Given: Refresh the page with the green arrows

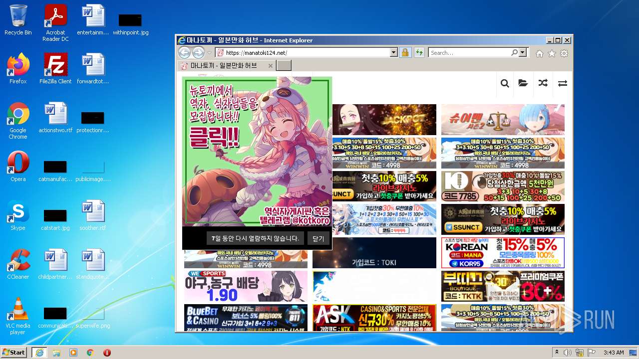Looking at the screenshot, I should [419, 53].
